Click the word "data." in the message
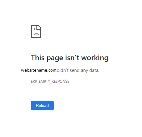The image size is (142, 137). click(94, 70)
